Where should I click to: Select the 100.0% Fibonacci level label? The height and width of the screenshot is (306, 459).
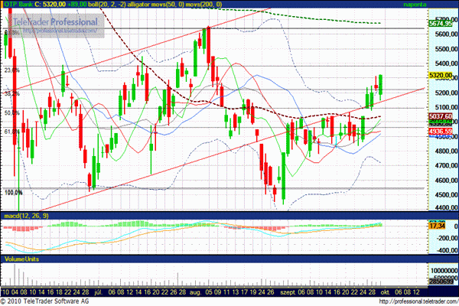(12, 192)
